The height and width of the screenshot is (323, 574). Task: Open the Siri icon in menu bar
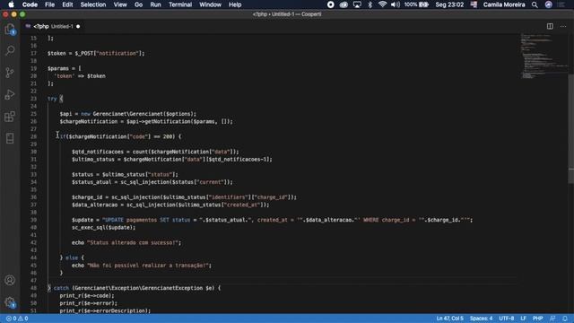(x=548, y=4)
